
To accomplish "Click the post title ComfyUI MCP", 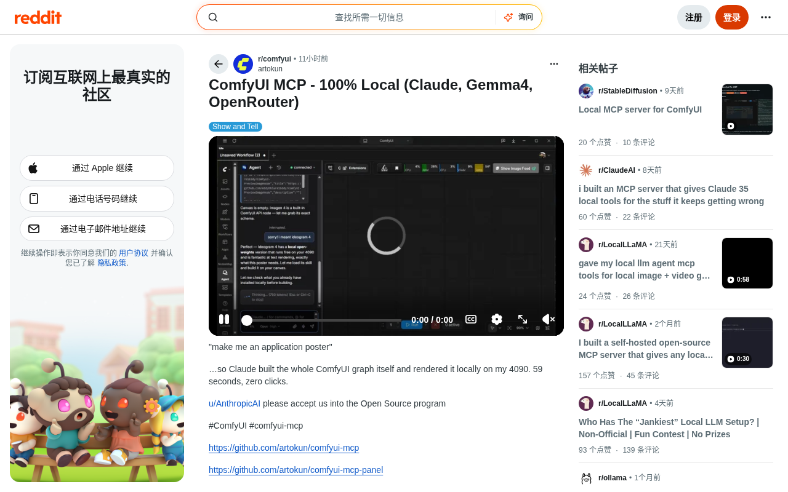I will (x=371, y=93).
